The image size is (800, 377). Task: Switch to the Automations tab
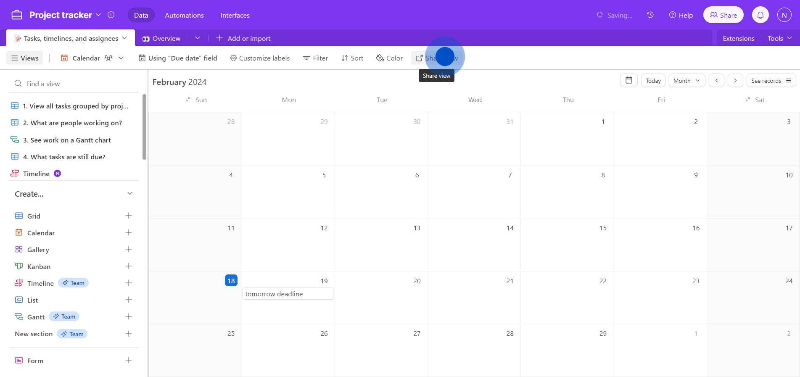(x=184, y=15)
